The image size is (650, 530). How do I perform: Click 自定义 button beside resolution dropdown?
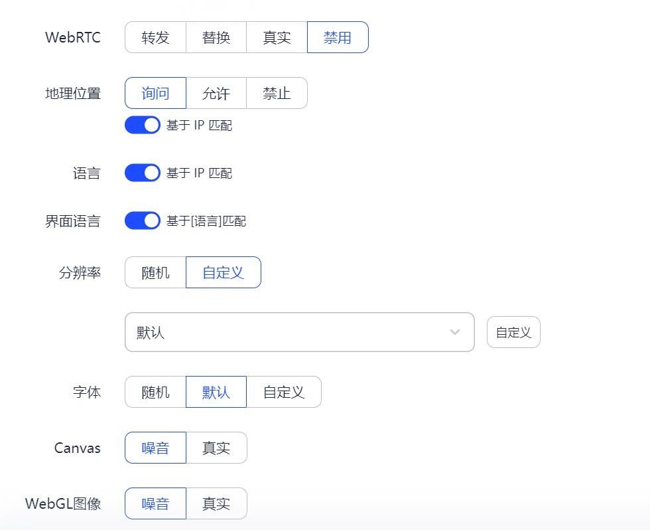pyautogui.click(x=513, y=332)
